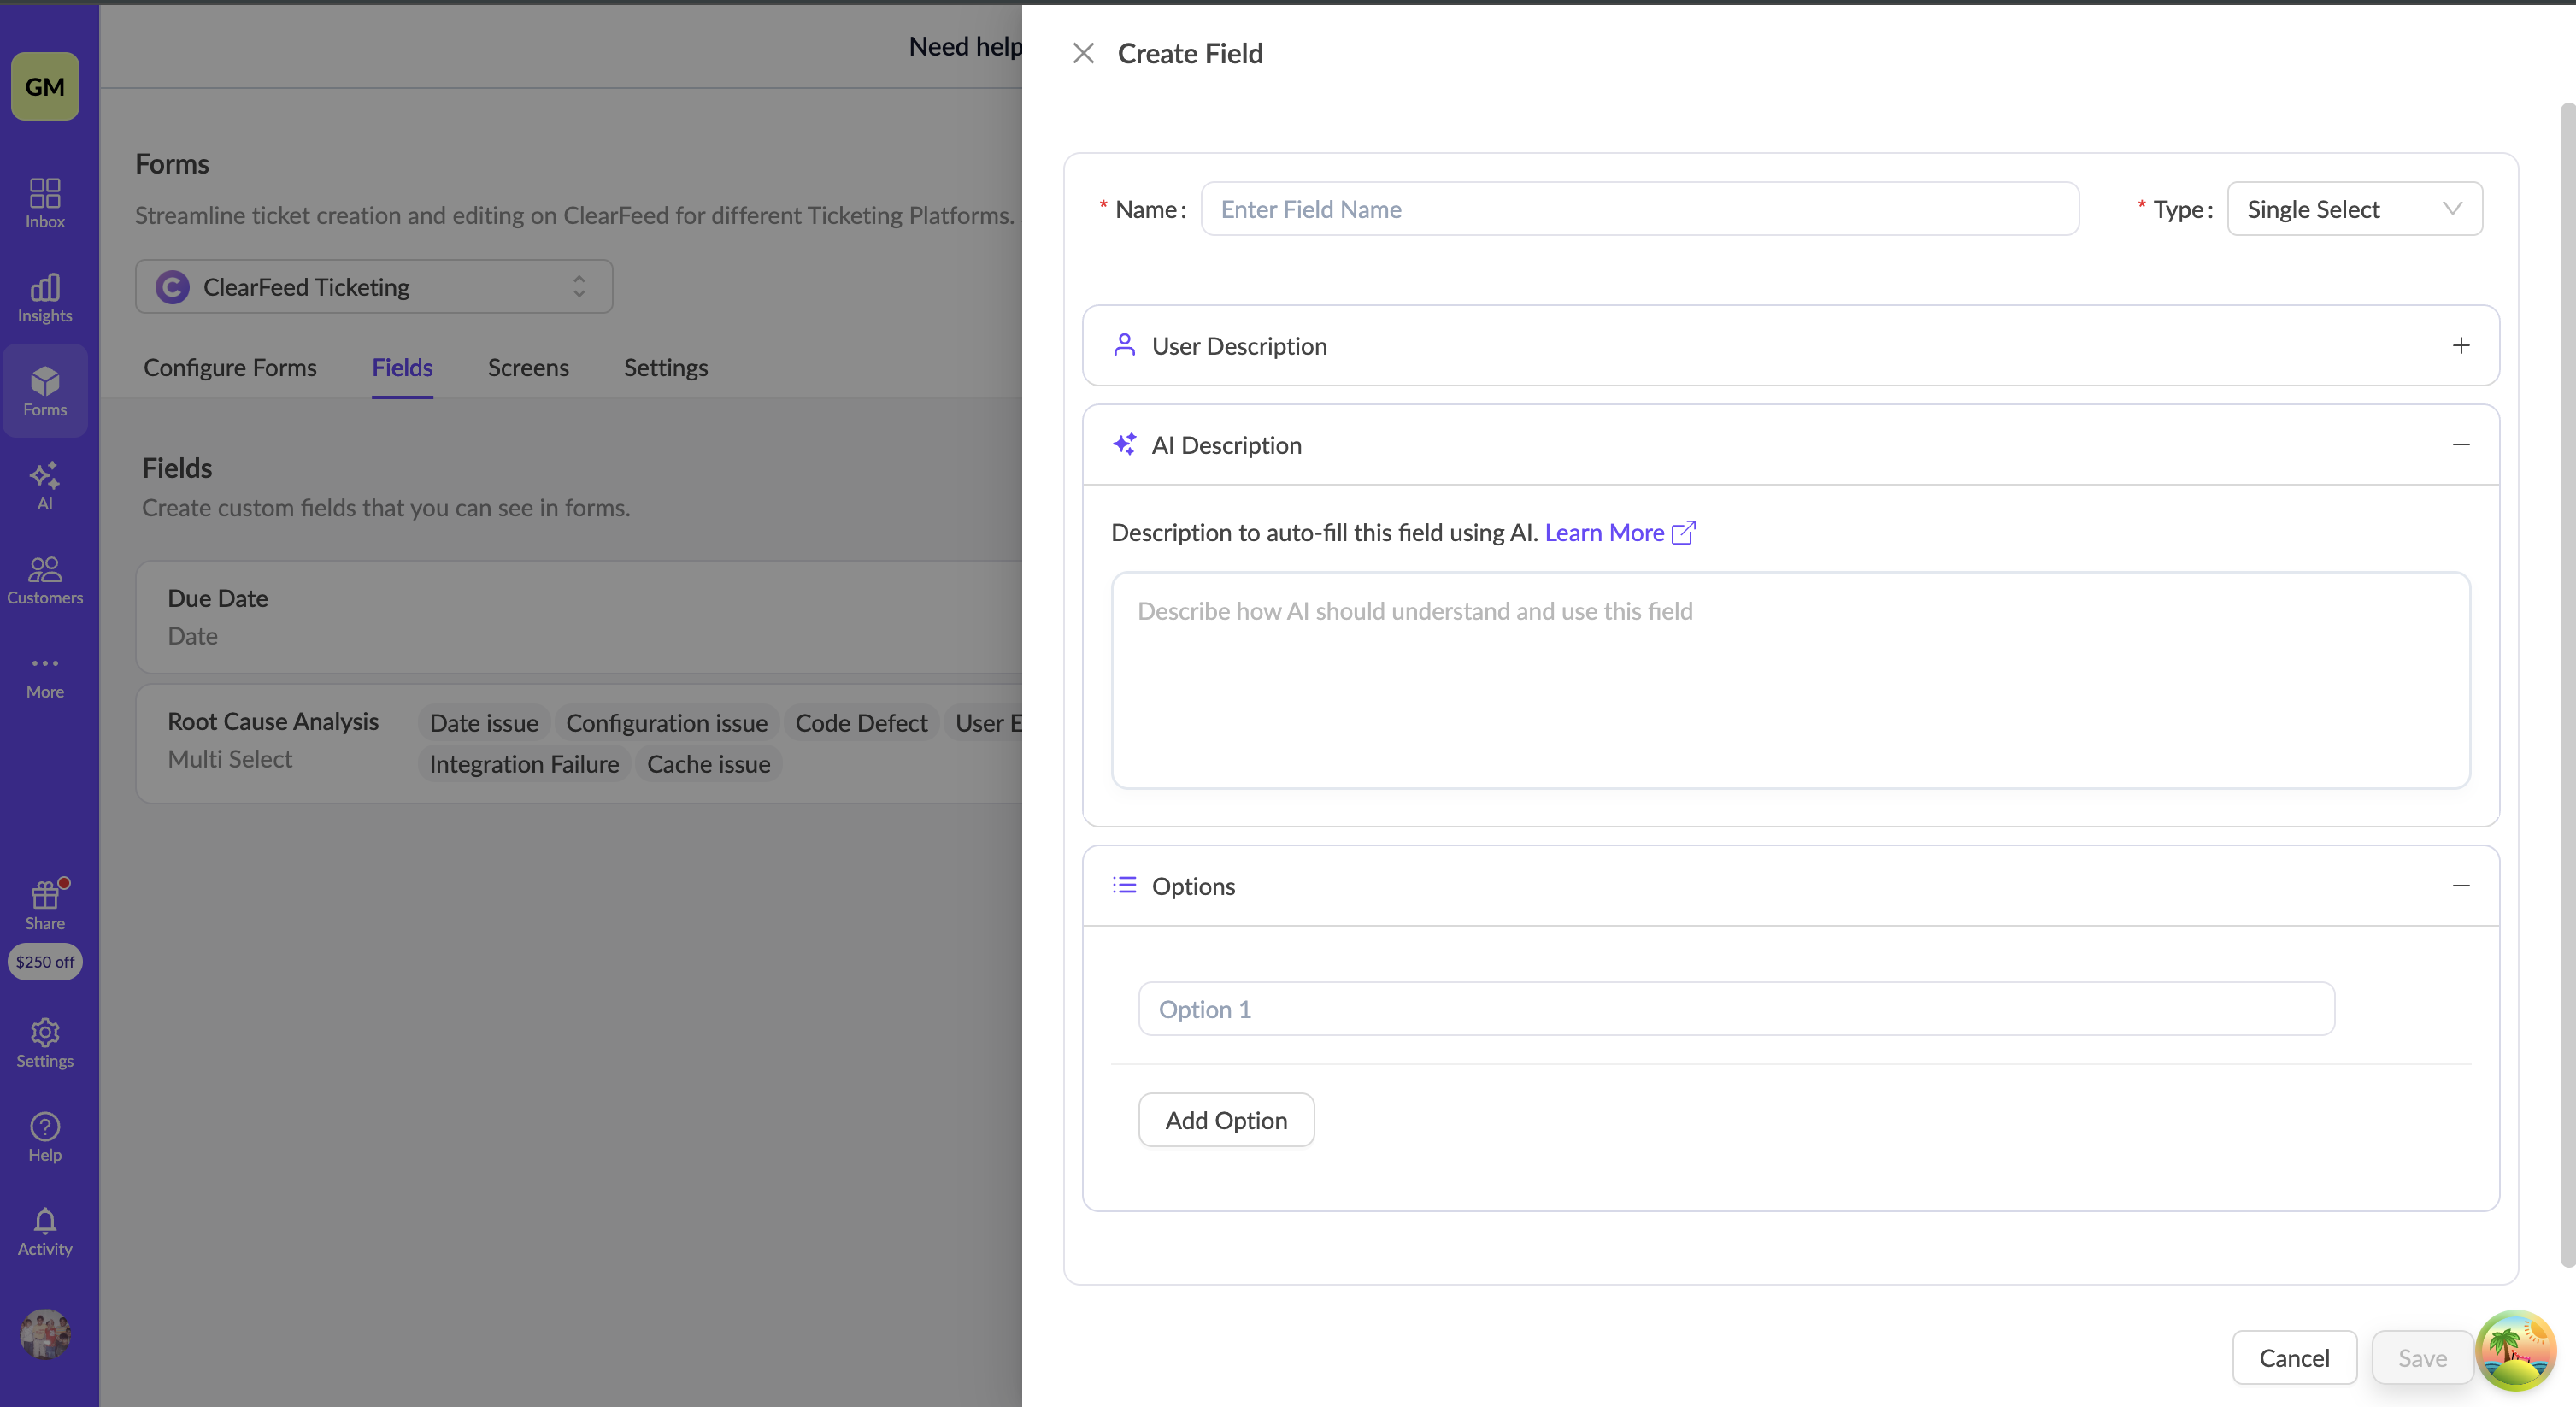Click the Add Option button
2576x1407 pixels.
1225,1120
